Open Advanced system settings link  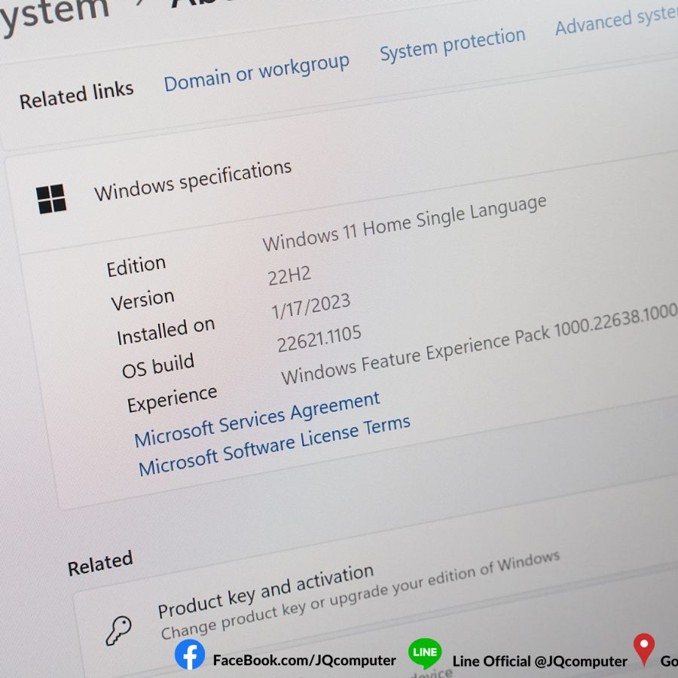[x=616, y=20]
